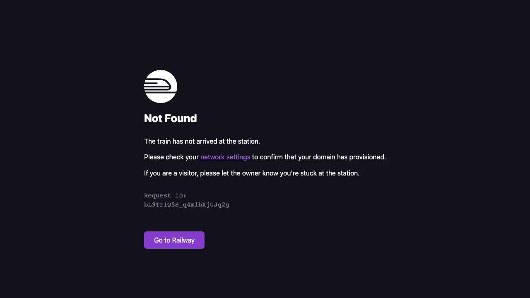Select the Request ID label text

165,195
